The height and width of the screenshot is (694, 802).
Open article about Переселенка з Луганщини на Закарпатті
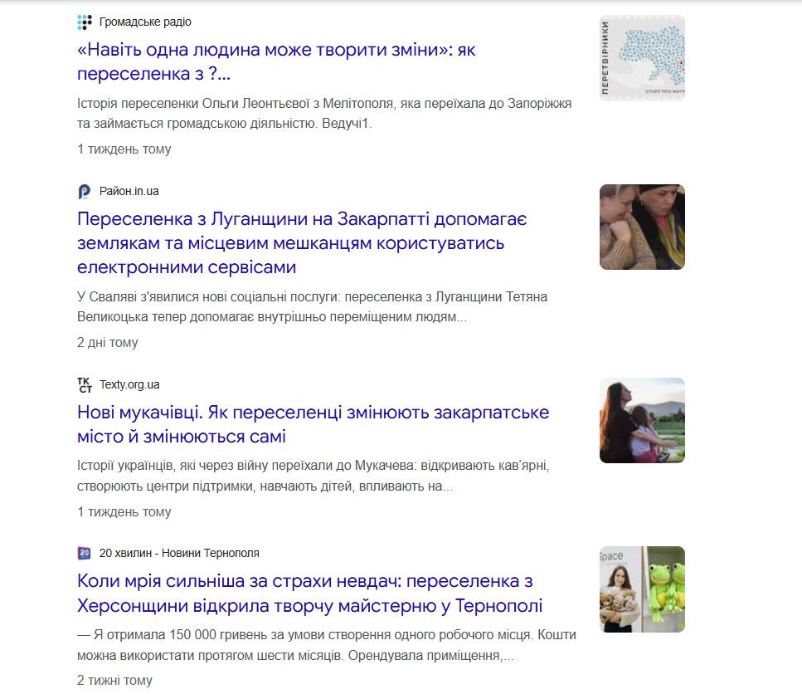[x=302, y=243]
